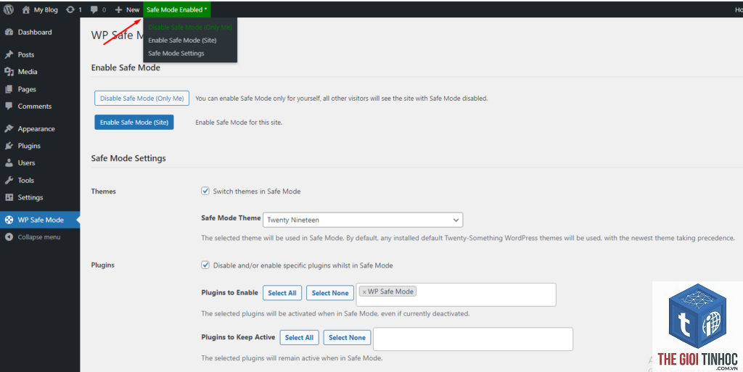Click the WP Safe Mode lifebuoy icon
This screenshot has width=743, height=372.
(9, 220)
